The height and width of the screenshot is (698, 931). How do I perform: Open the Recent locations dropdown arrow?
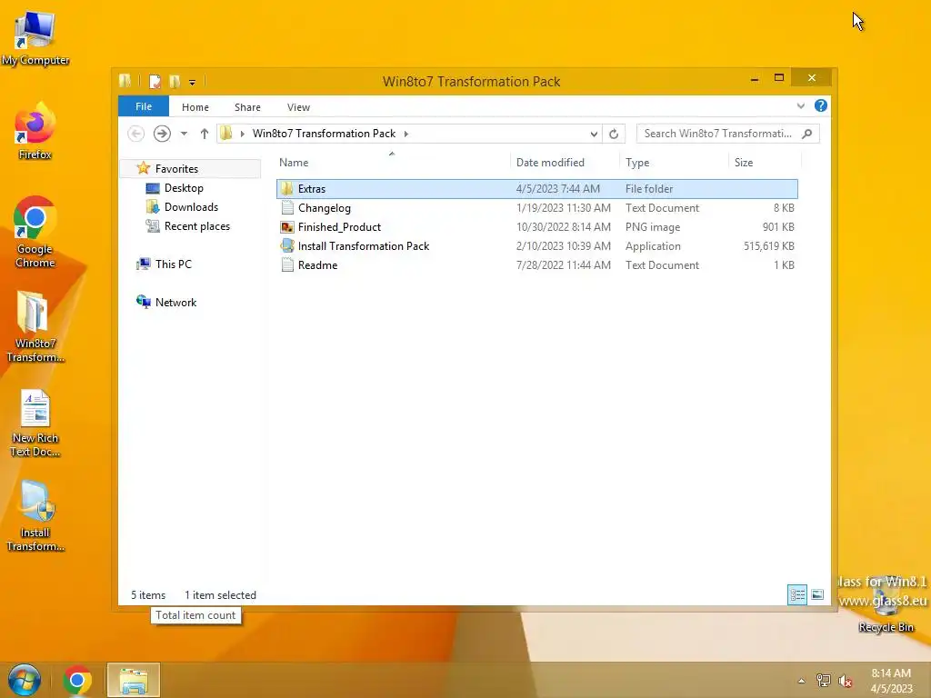point(184,134)
